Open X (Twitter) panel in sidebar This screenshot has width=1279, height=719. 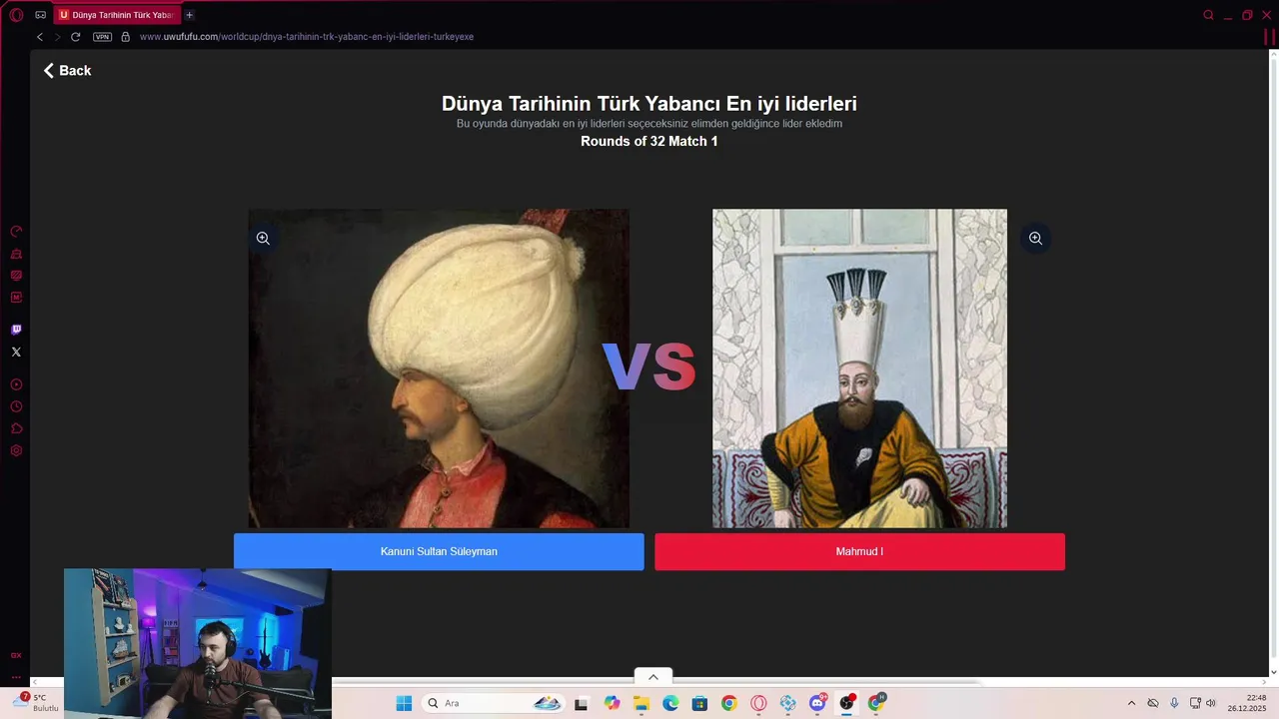[x=16, y=352]
